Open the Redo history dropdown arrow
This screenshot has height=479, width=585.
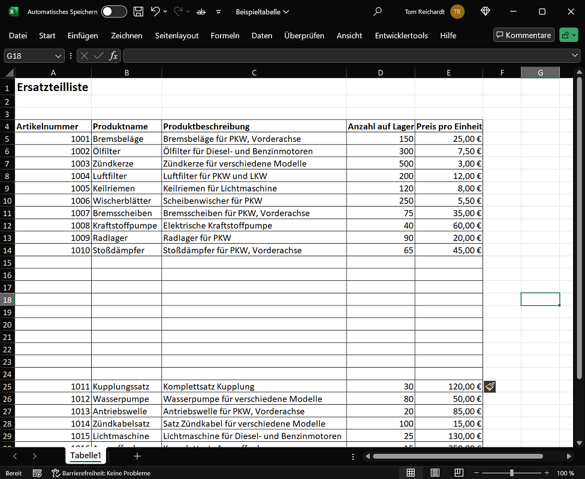188,12
